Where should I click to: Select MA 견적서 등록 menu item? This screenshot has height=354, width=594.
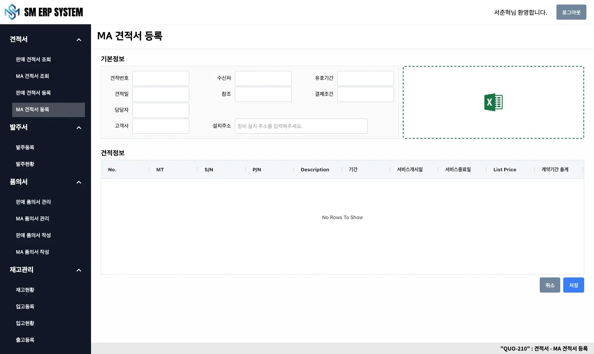[49, 110]
